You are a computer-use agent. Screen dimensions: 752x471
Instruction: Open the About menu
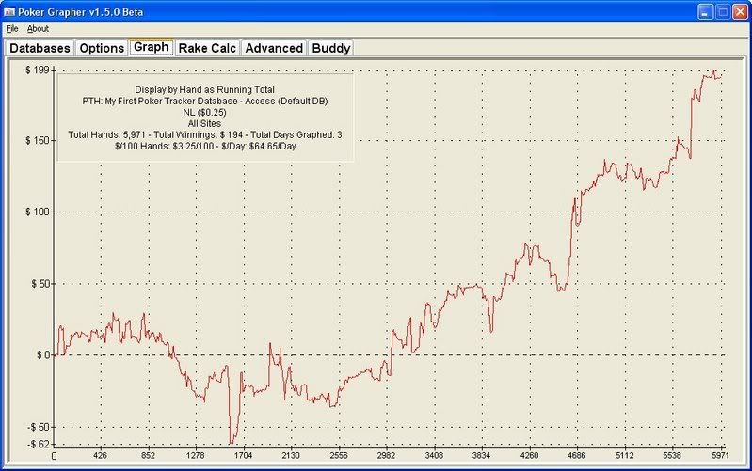pyautogui.click(x=38, y=29)
